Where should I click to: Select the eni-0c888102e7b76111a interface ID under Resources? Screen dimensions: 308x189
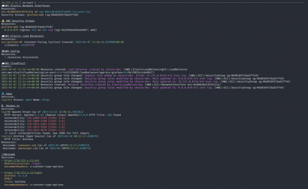[17, 12]
